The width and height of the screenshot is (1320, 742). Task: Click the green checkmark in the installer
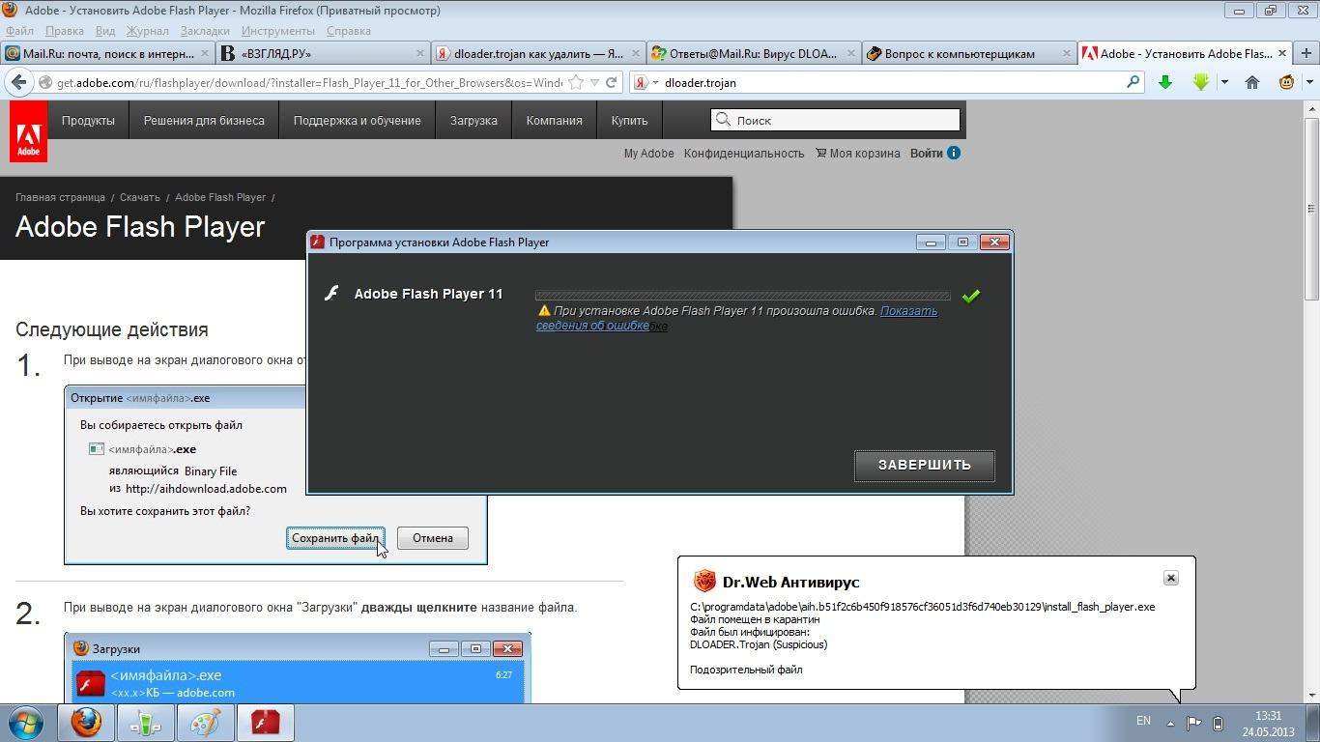[971, 296]
